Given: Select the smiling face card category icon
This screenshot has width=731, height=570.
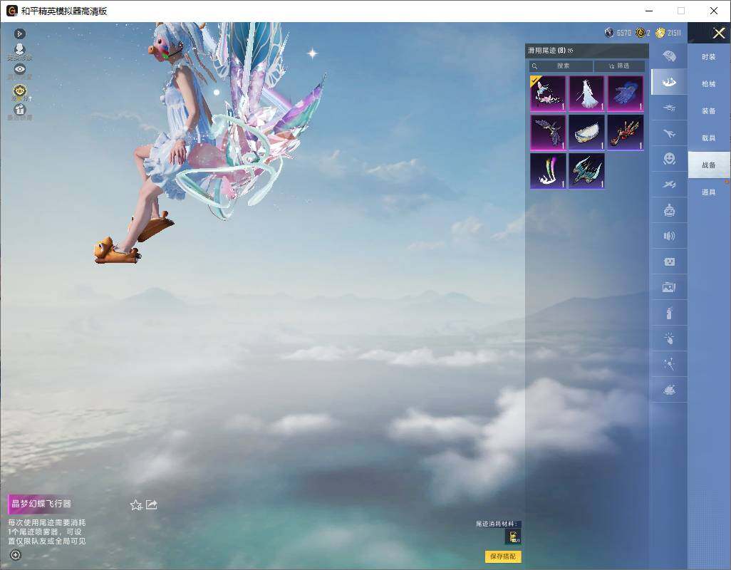Looking at the screenshot, I should (669, 261).
